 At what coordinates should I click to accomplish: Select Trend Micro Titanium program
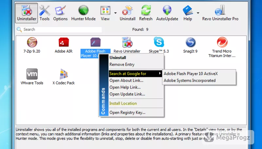222,47
